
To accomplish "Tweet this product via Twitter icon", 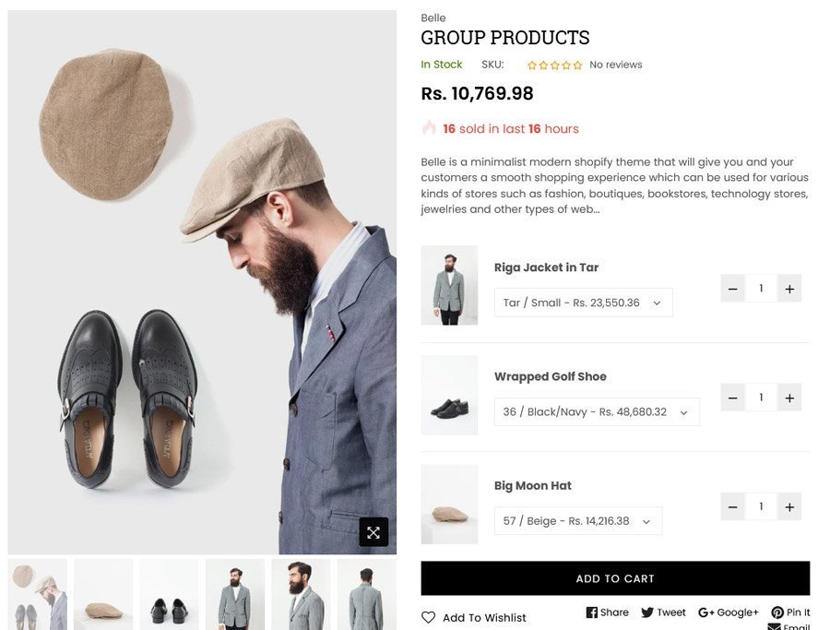I will coord(663,612).
